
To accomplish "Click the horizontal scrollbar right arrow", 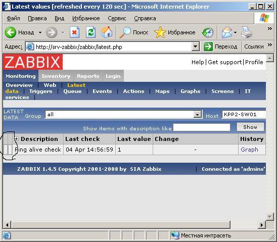I will 262,225.
